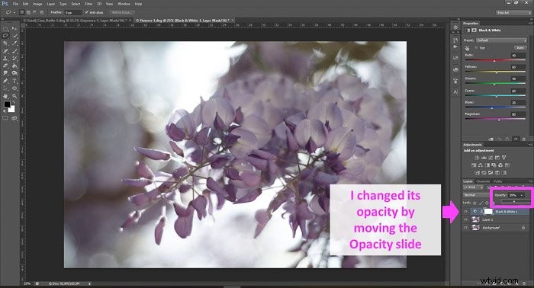534x288 pixels.
Task: Select the Horizontal Type tool
Action: (x=14, y=81)
